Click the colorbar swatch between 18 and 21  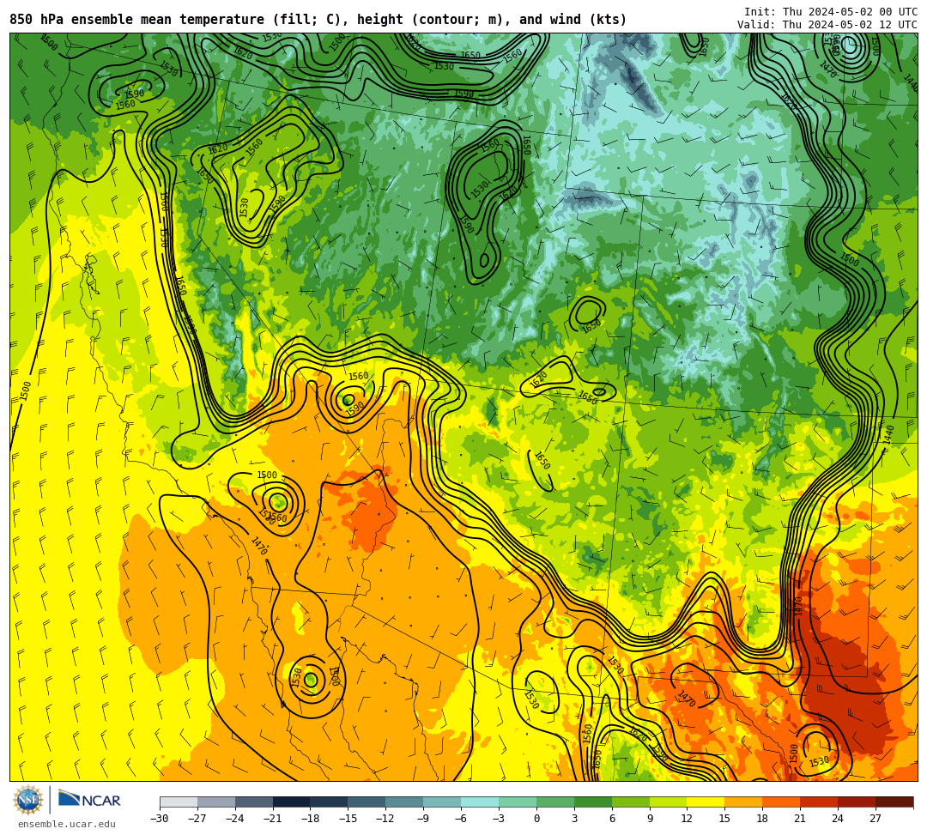pos(781,802)
